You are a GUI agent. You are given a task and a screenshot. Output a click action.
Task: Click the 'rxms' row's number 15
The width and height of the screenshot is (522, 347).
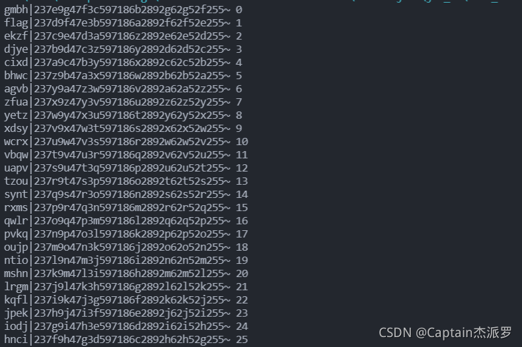tap(242, 208)
